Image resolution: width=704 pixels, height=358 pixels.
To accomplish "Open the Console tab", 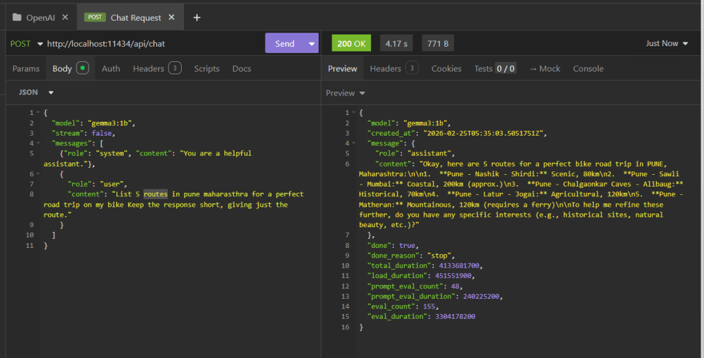I will (588, 68).
